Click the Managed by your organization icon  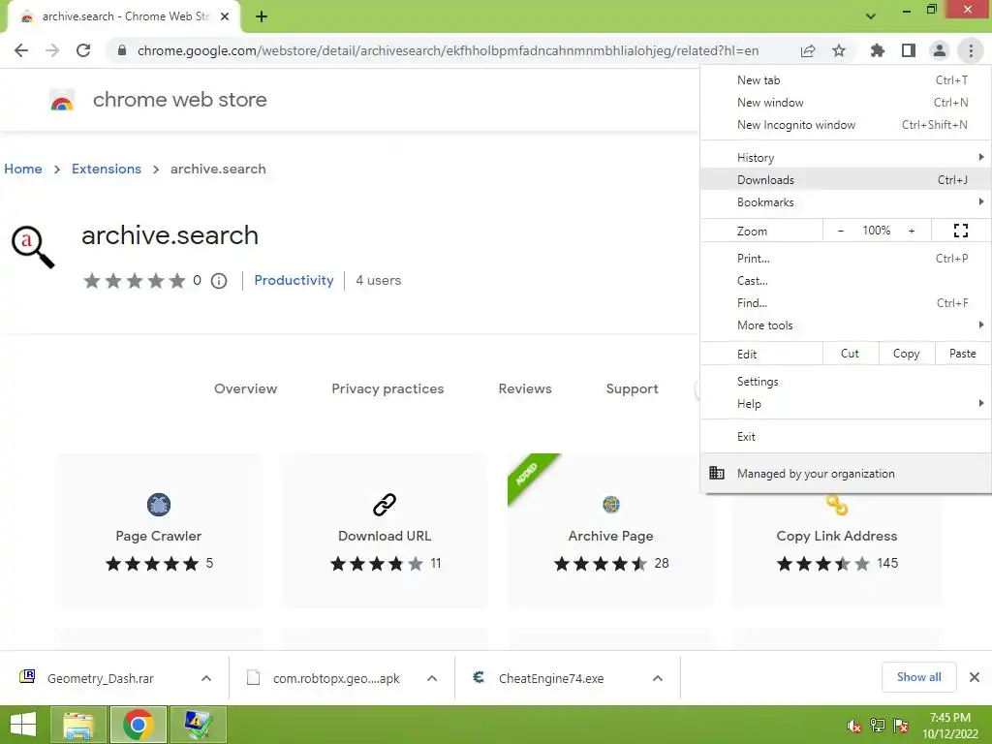(x=716, y=473)
